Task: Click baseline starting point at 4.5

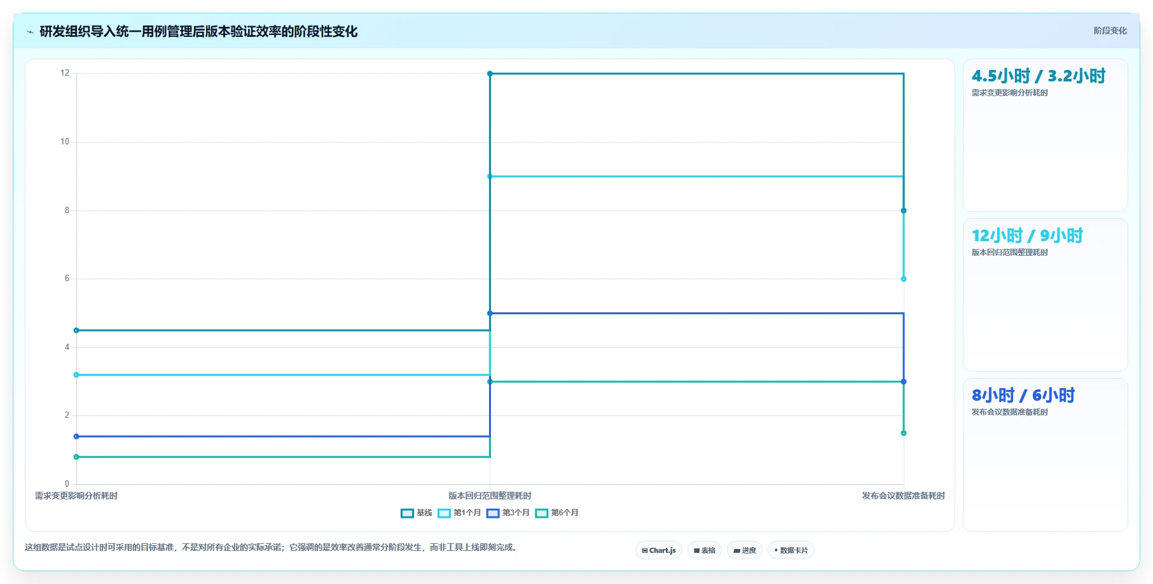Action: [76, 330]
